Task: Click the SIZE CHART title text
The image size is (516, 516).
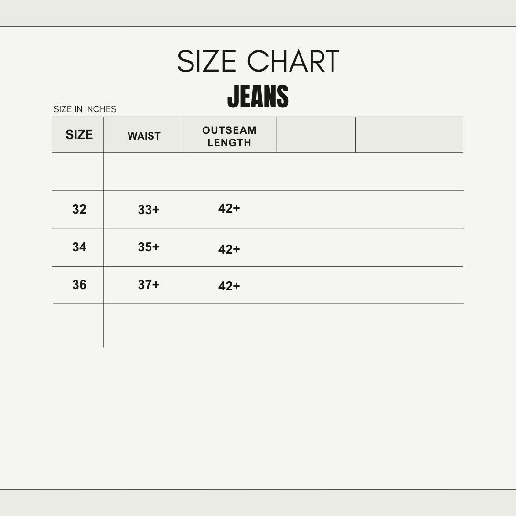Action: pyautogui.click(x=258, y=62)
